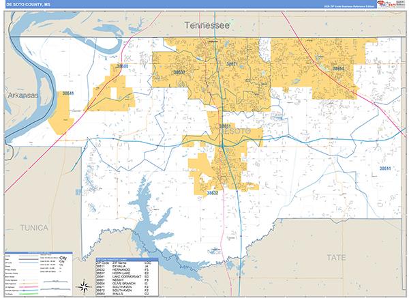Click the "ZIP Code Business Reference Edition" header text

coord(349,7)
